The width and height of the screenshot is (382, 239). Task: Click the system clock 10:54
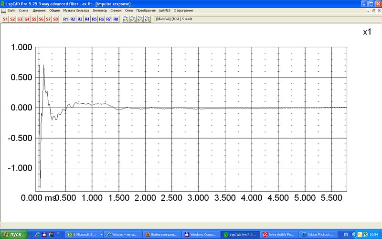(x=374, y=235)
